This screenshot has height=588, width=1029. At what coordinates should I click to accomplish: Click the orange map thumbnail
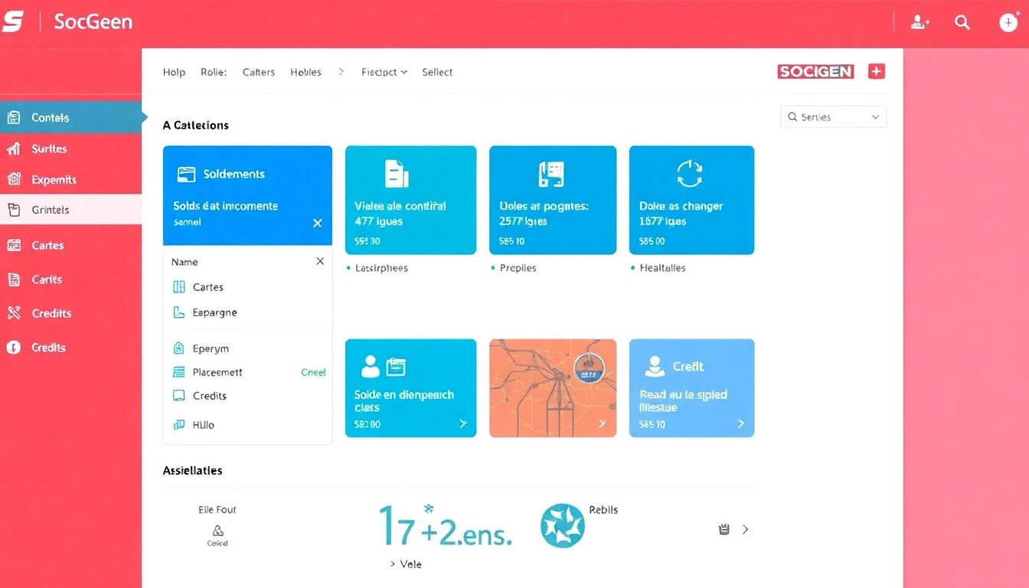tap(552, 387)
